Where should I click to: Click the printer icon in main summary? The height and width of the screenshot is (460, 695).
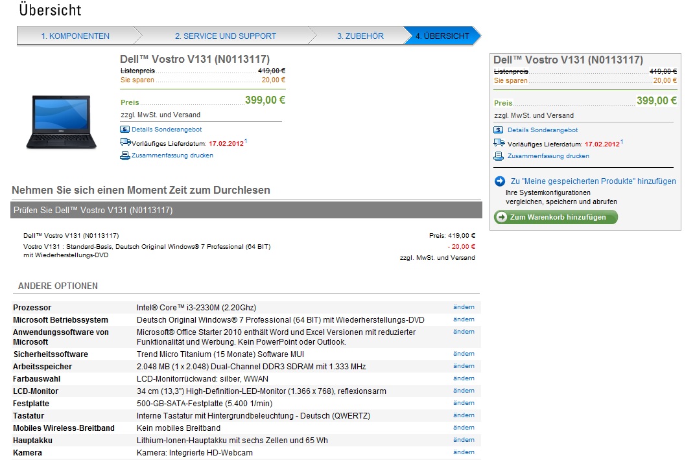tap(125, 155)
